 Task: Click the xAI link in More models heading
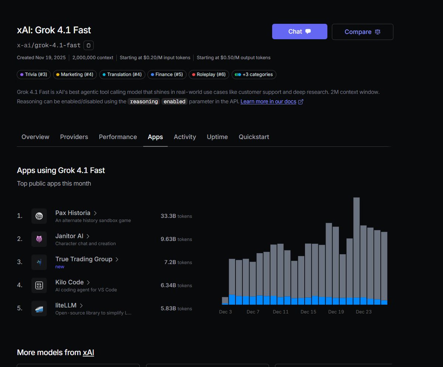pos(88,353)
